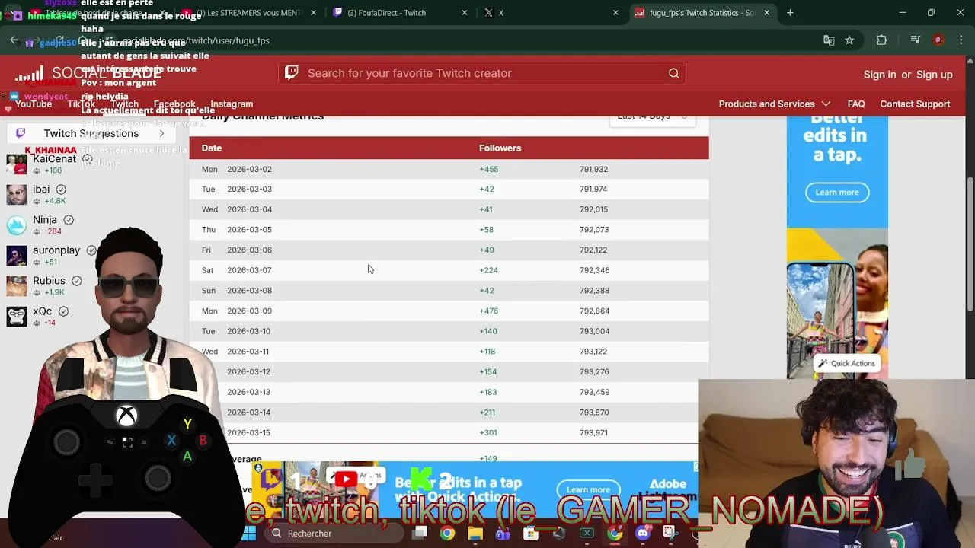Click the Social Blade search input field
Viewport: 975px width, 548px height.
[x=481, y=73]
